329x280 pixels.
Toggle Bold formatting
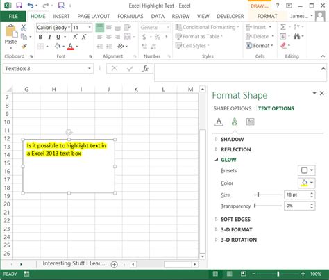(40, 37)
